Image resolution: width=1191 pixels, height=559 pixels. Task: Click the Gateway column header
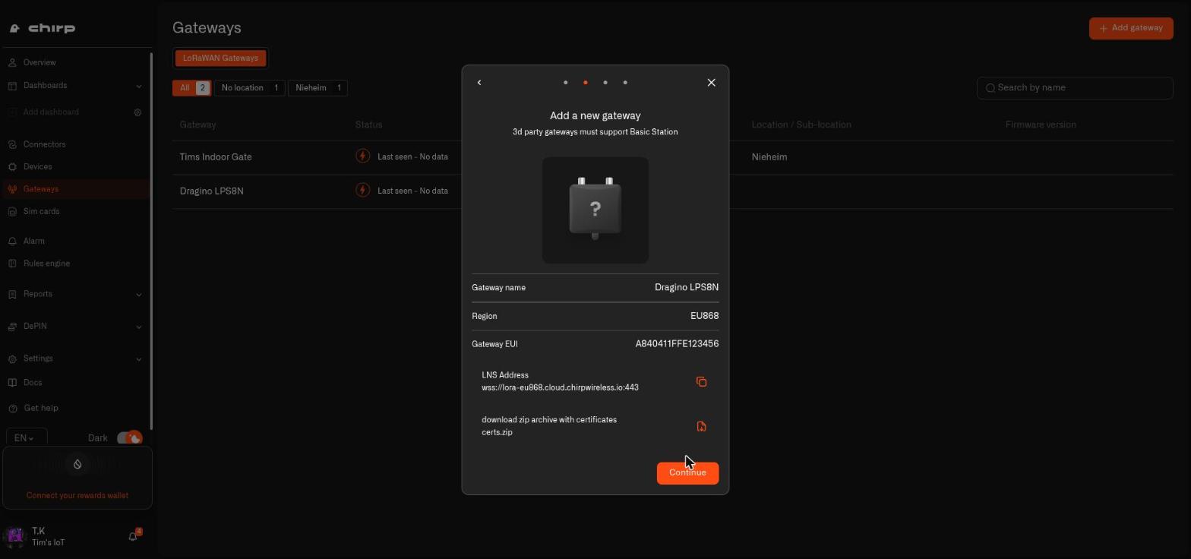(x=198, y=125)
